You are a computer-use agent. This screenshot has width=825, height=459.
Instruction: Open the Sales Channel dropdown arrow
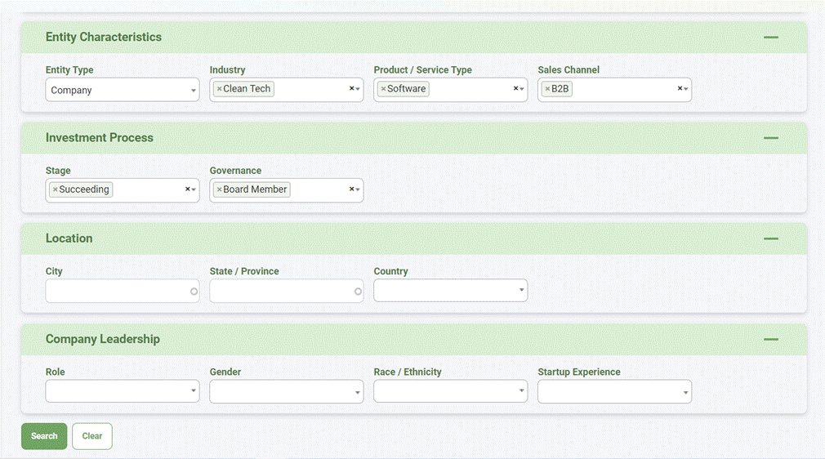(686, 89)
